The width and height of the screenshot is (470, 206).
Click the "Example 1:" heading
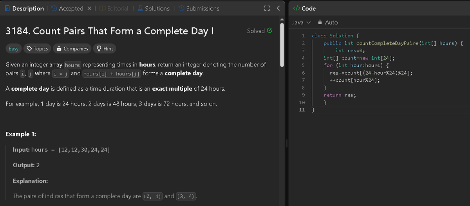click(x=21, y=134)
